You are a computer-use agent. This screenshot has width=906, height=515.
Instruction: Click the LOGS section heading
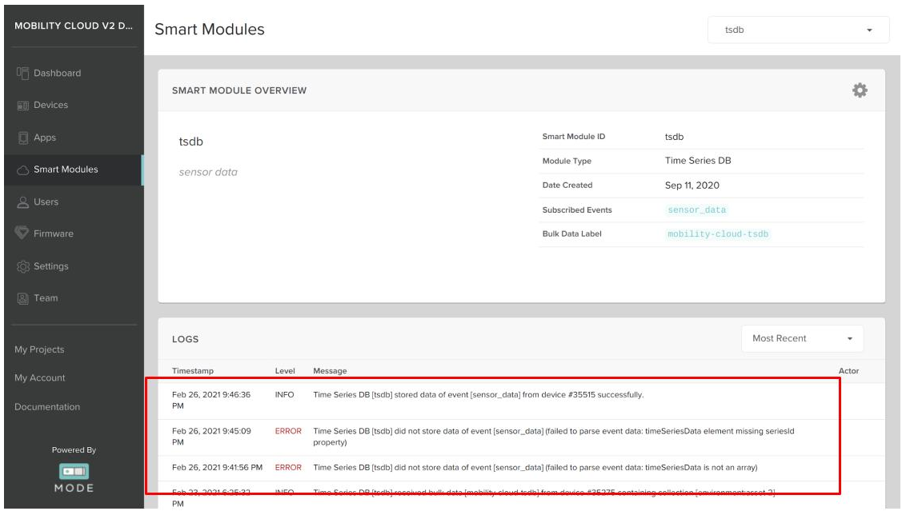point(186,340)
